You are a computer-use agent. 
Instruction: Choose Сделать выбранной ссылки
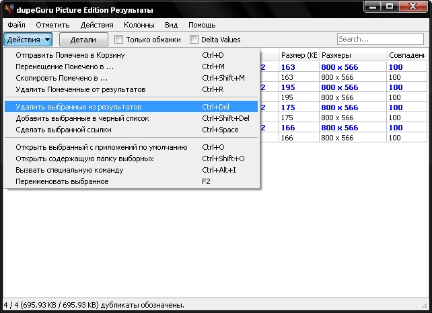click(x=131, y=130)
